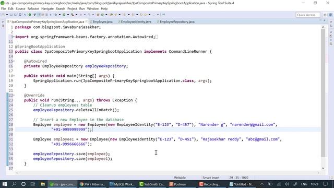Click the Spring perspective icon at toolbar end
The width and height of the screenshot is (334, 188).
click(x=330, y=15)
